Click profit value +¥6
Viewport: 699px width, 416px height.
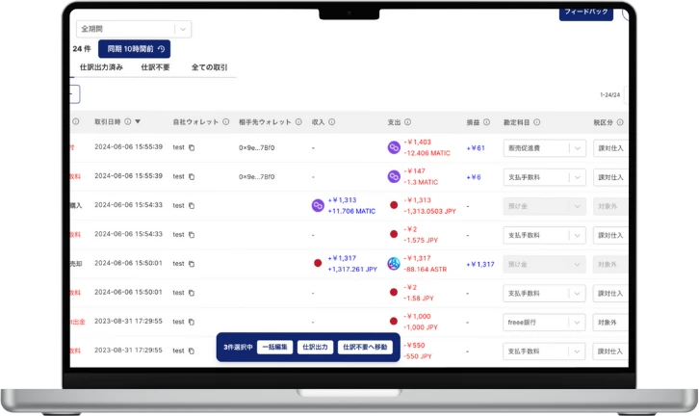tap(474, 177)
